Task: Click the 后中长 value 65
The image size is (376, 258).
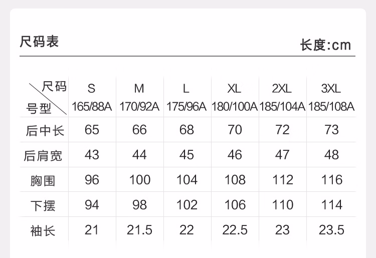Action: coord(92,130)
